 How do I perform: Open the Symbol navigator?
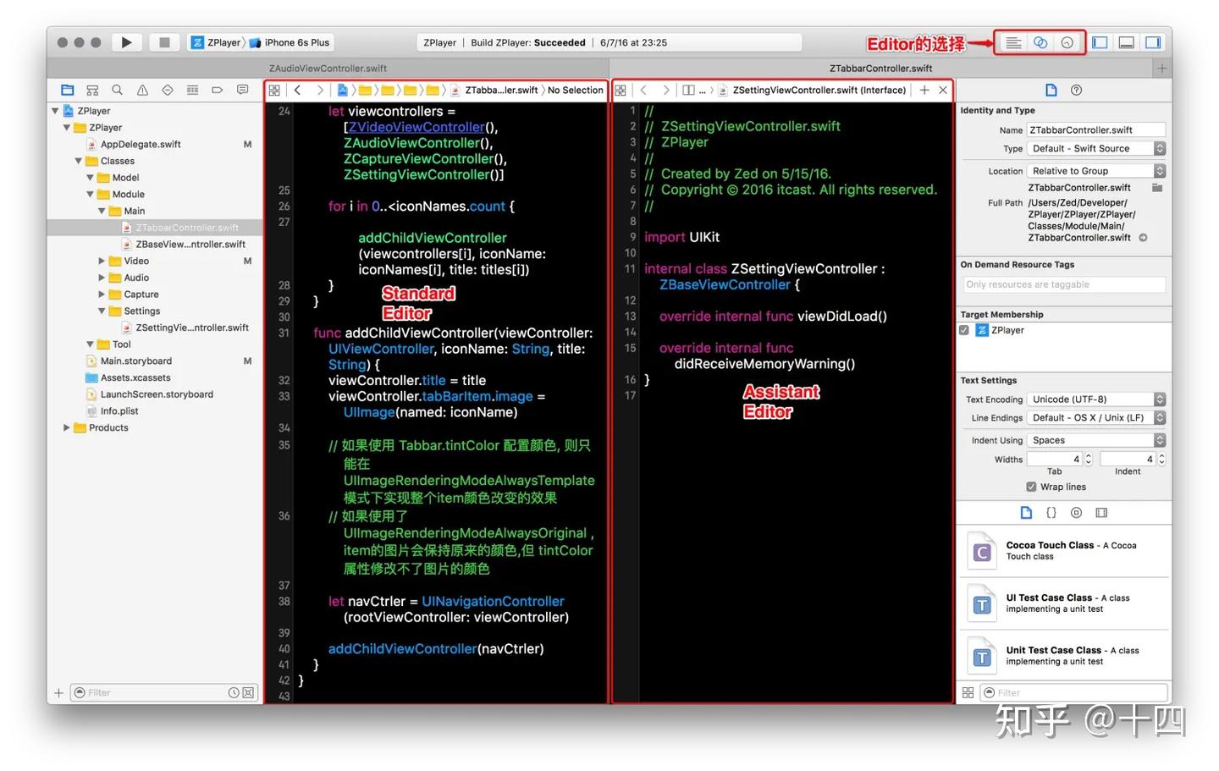point(91,90)
